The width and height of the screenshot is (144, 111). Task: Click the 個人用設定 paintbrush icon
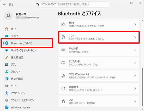7,57
